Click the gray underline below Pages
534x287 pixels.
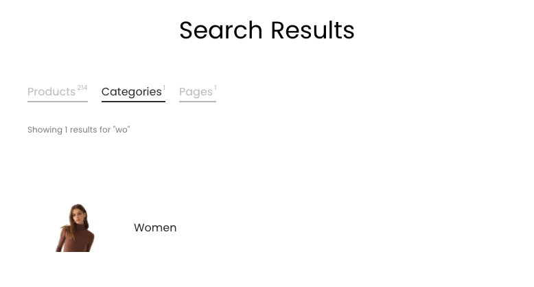tap(198, 101)
